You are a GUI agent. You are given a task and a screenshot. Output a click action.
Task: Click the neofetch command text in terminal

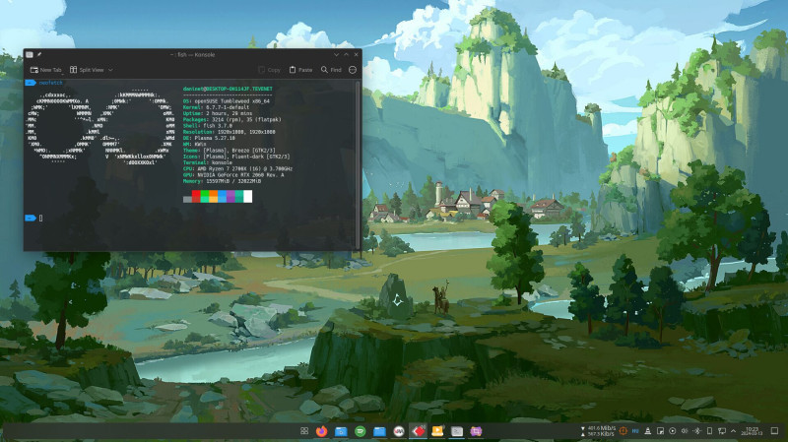[51, 83]
